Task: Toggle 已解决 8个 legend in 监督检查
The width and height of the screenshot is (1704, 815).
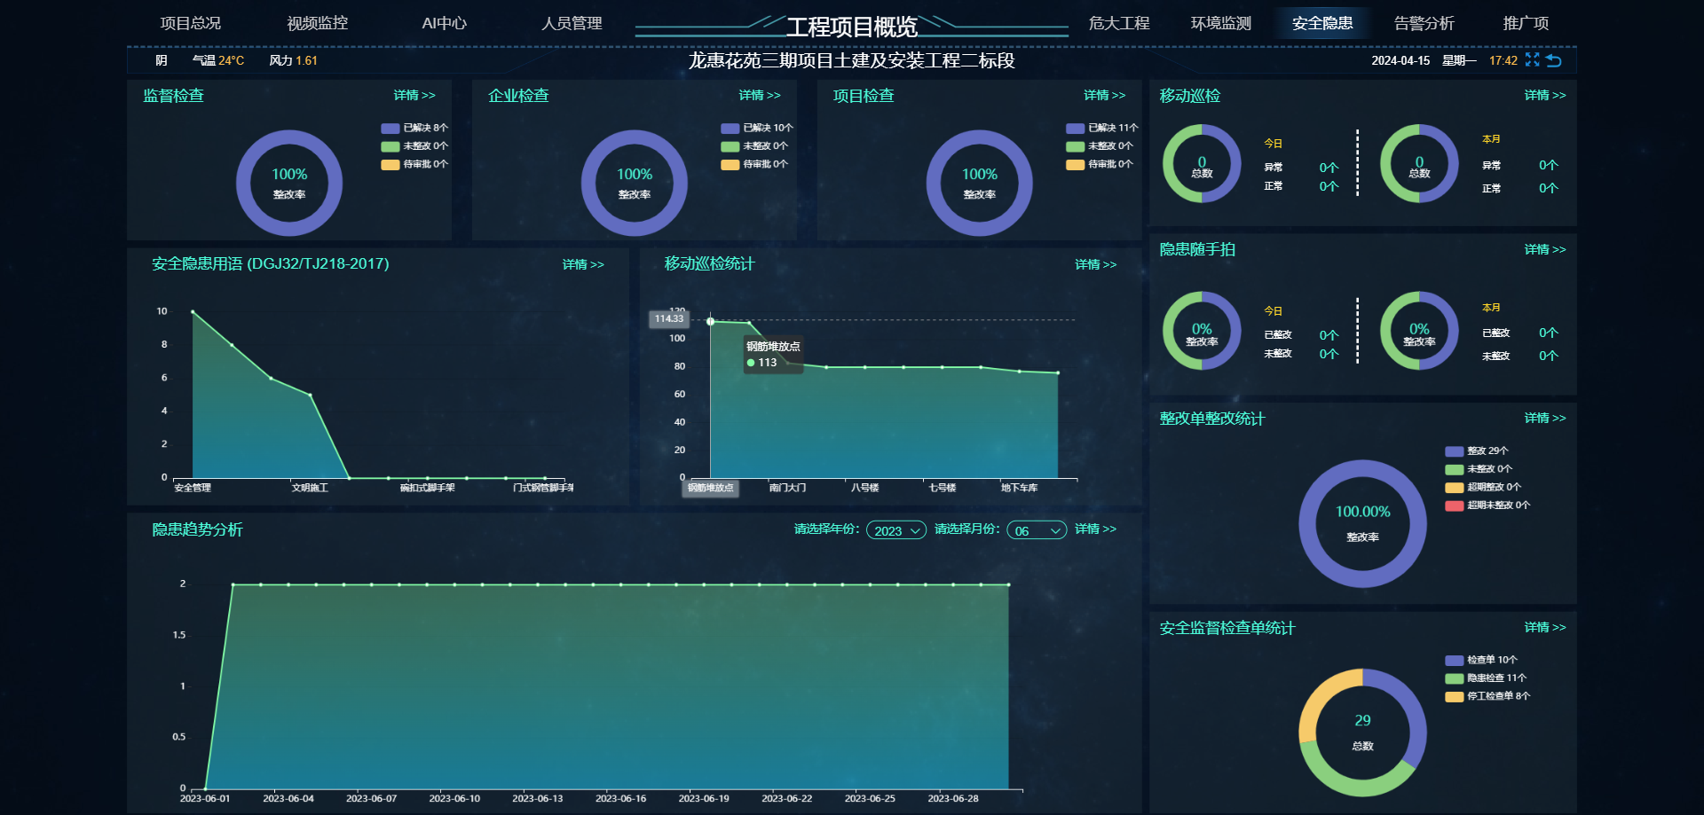Action: coord(414,128)
